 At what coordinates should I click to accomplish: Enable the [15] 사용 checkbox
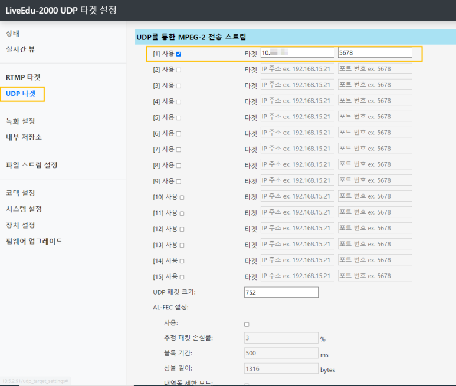click(182, 277)
